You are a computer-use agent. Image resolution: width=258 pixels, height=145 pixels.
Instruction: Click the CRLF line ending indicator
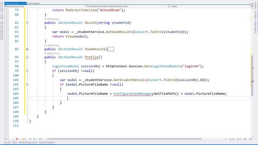(251, 139)
